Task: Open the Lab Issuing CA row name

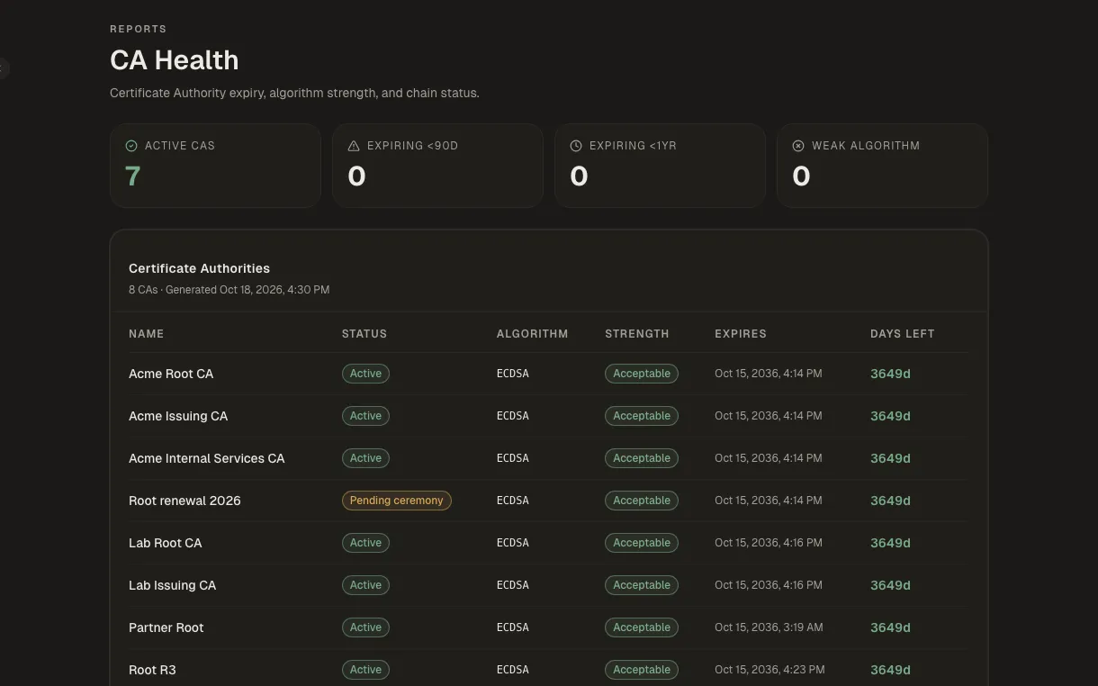Action: 173,585
